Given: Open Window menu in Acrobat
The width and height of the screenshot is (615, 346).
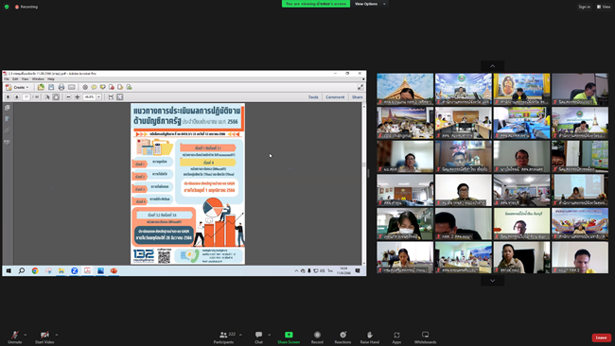Looking at the screenshot, I should pyautogui.click(x=38, y=78).
